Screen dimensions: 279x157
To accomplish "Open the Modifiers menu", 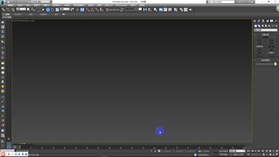I will pyautogui.click(x=56, y=5).
